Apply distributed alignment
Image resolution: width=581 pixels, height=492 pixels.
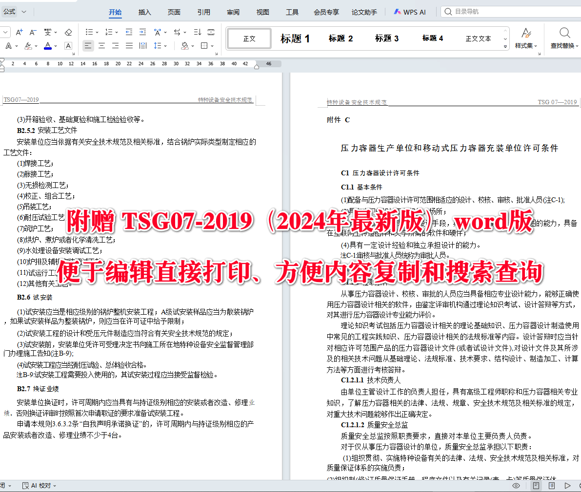click(142, 46)
